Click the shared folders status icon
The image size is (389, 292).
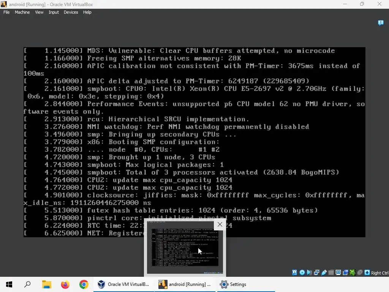pos(331,272)
